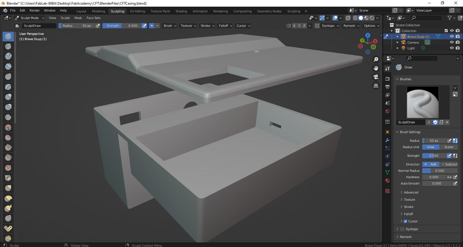Viewport: 463px width, 247px height.
Task: Open the Brush dropdown in header
Action: pos(169,26)
